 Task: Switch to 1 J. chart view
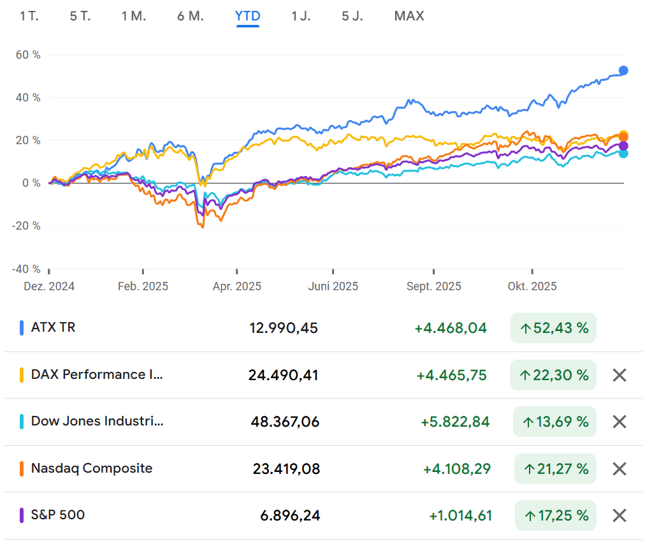coord(301,16)
